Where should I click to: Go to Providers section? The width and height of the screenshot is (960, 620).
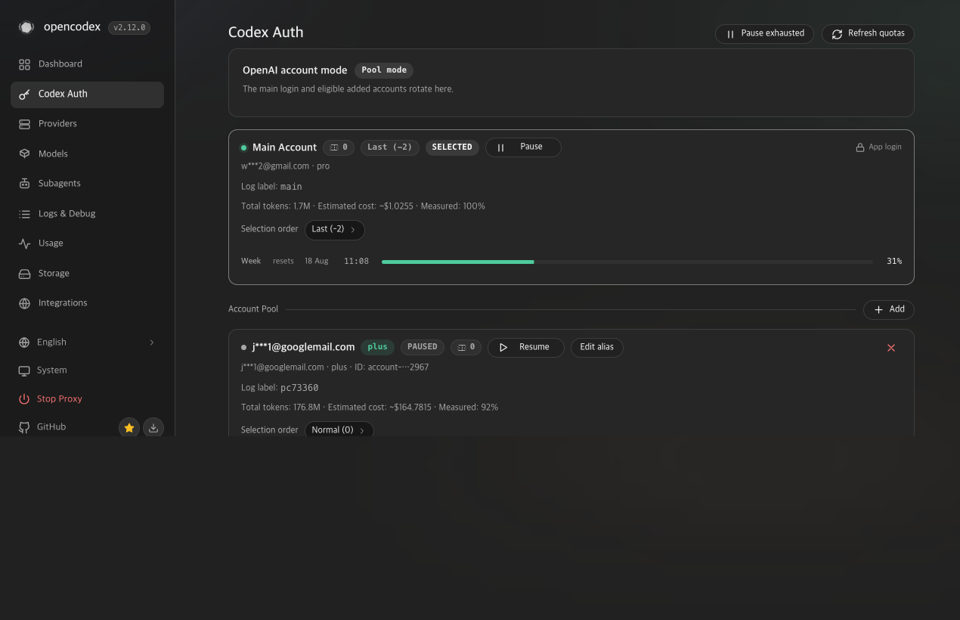[x=87, y=124]
